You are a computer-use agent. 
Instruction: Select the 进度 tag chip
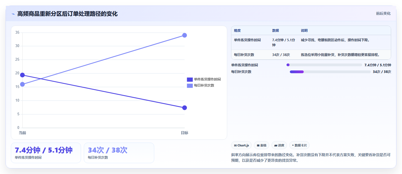[x=279, y=145]
